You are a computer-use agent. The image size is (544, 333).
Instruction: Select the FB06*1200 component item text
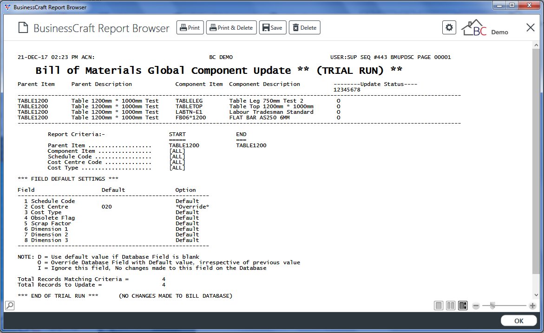coord(191,118)
